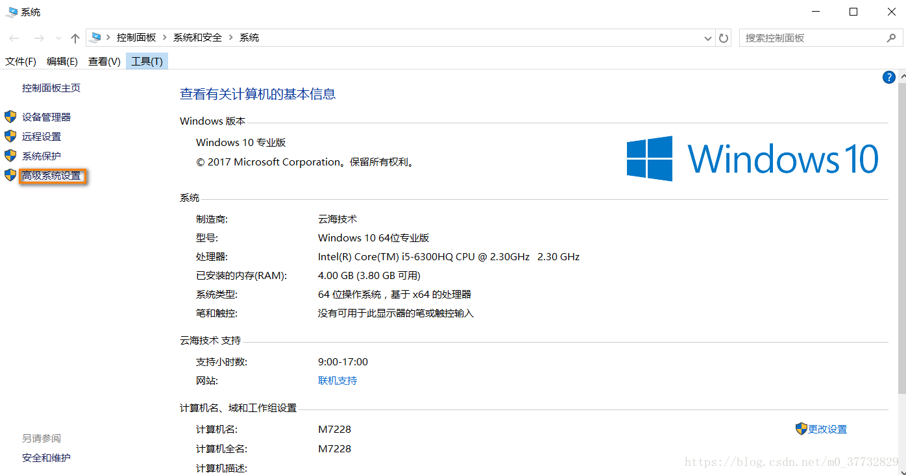This screenshot has height=475, width=906.
Task: Click the system icon in the title bar
Action: click(12, 12)
